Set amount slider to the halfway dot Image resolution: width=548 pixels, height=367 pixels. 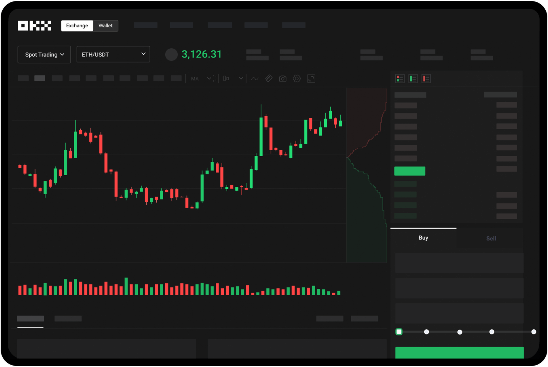tap(460, 332)
